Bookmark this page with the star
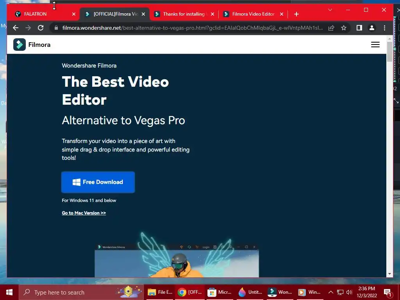The height and width of the screenshot is (300, 400). (x=344, y=28)
